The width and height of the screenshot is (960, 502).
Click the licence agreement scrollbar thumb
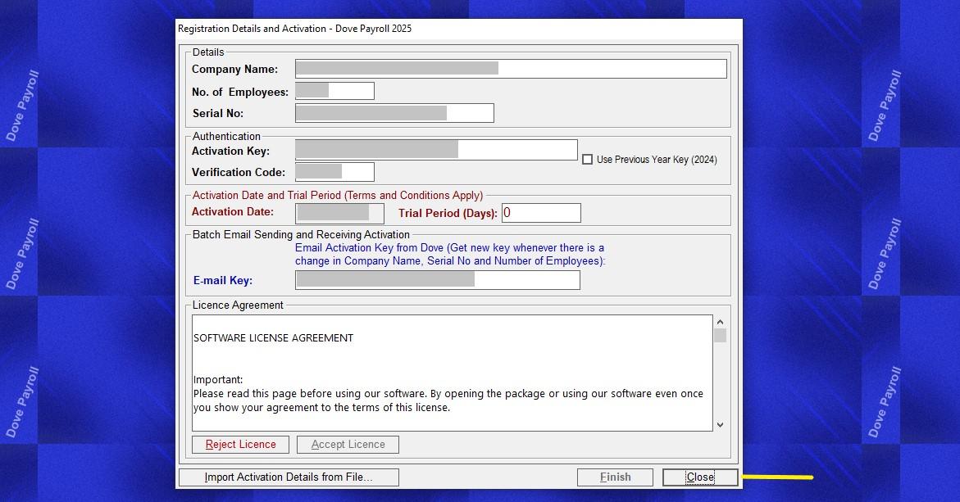[720, 335]
